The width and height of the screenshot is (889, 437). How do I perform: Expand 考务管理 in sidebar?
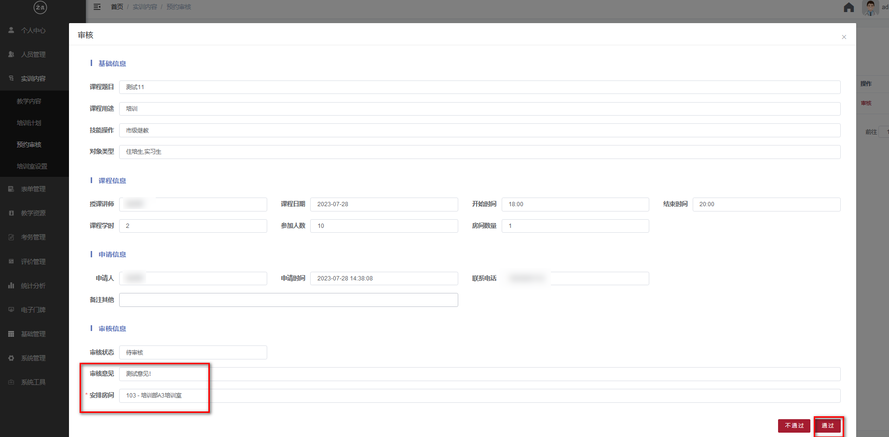pos(34,237)
